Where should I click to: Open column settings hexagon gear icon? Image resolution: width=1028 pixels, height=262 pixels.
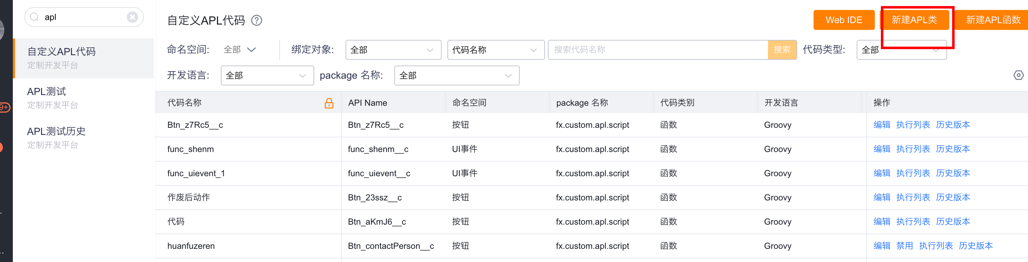click(1018, 75)
